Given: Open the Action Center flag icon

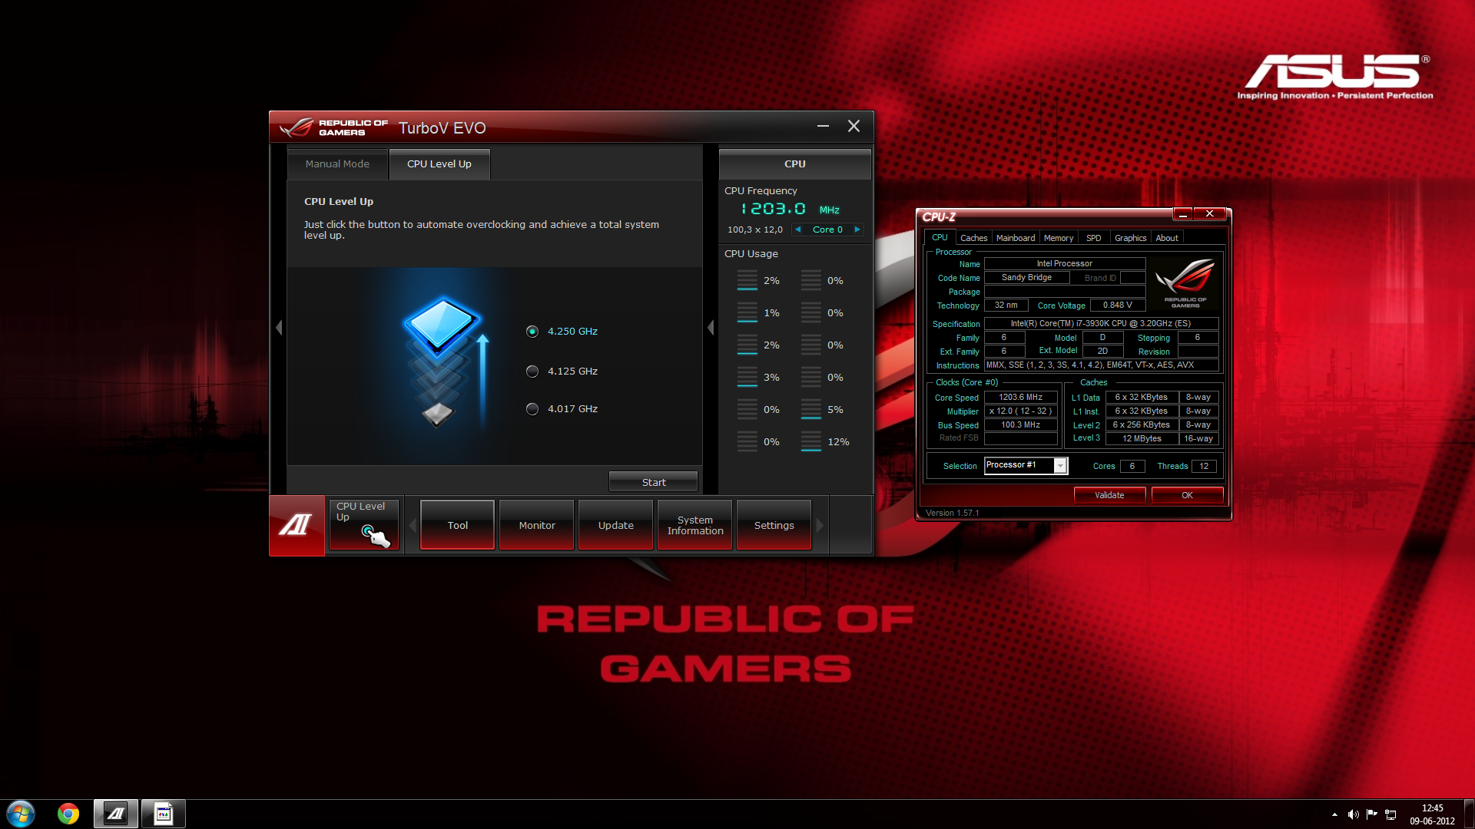Looking at the screenshot, I should tap(1372, 814).
